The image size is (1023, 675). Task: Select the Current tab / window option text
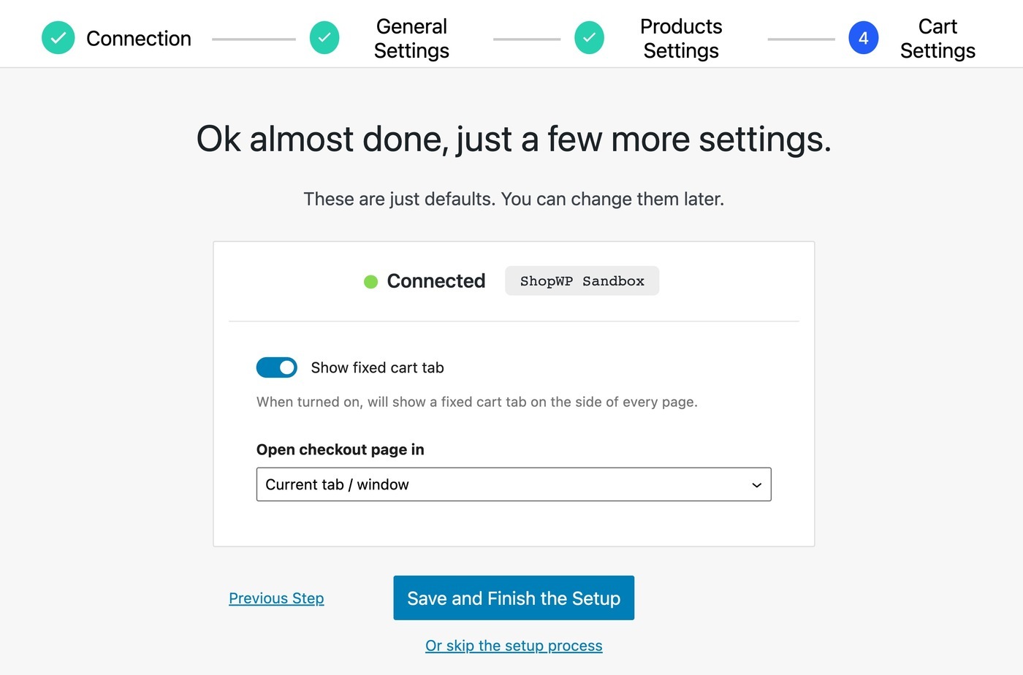tap(337, 484)
